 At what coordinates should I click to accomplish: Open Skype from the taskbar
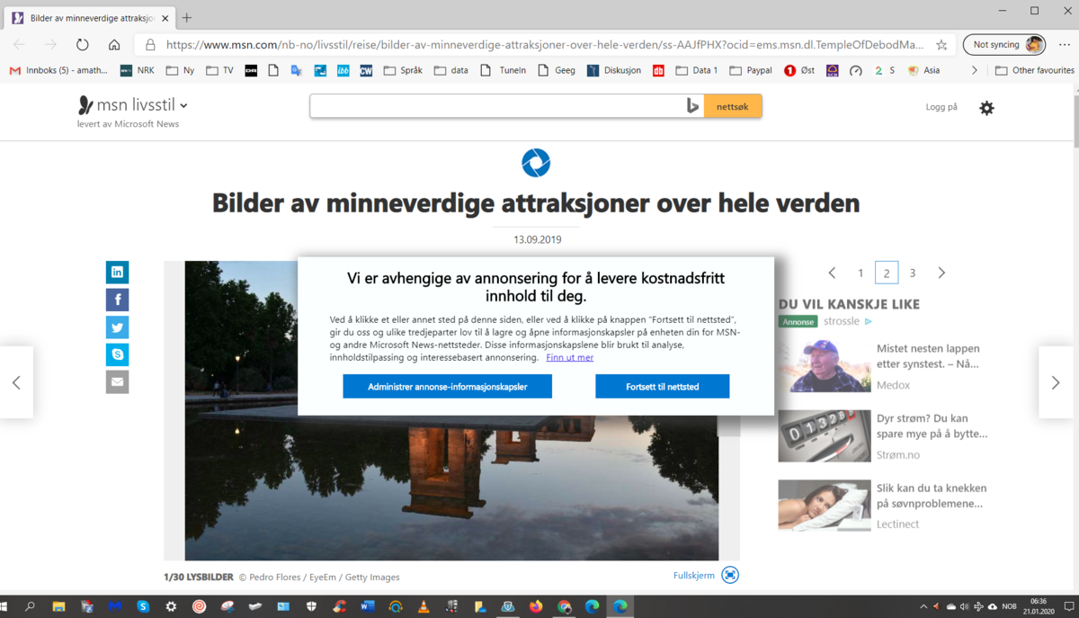coord(143,606)
